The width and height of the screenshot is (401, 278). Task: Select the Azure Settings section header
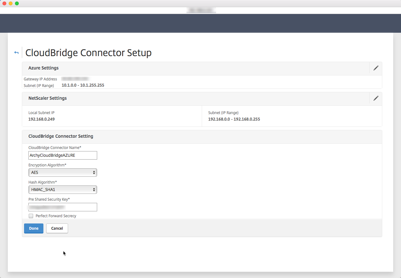coord(43,68)
